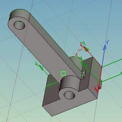Click the green Y arrow left of the lever
122x122 pixels.
point(41,68)
